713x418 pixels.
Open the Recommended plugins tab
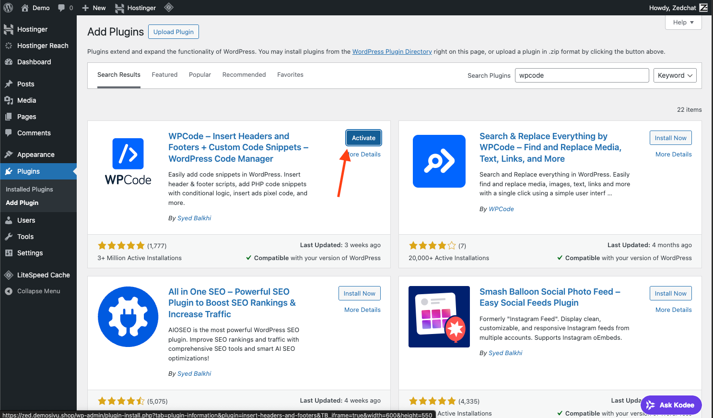tap(244, 75)
